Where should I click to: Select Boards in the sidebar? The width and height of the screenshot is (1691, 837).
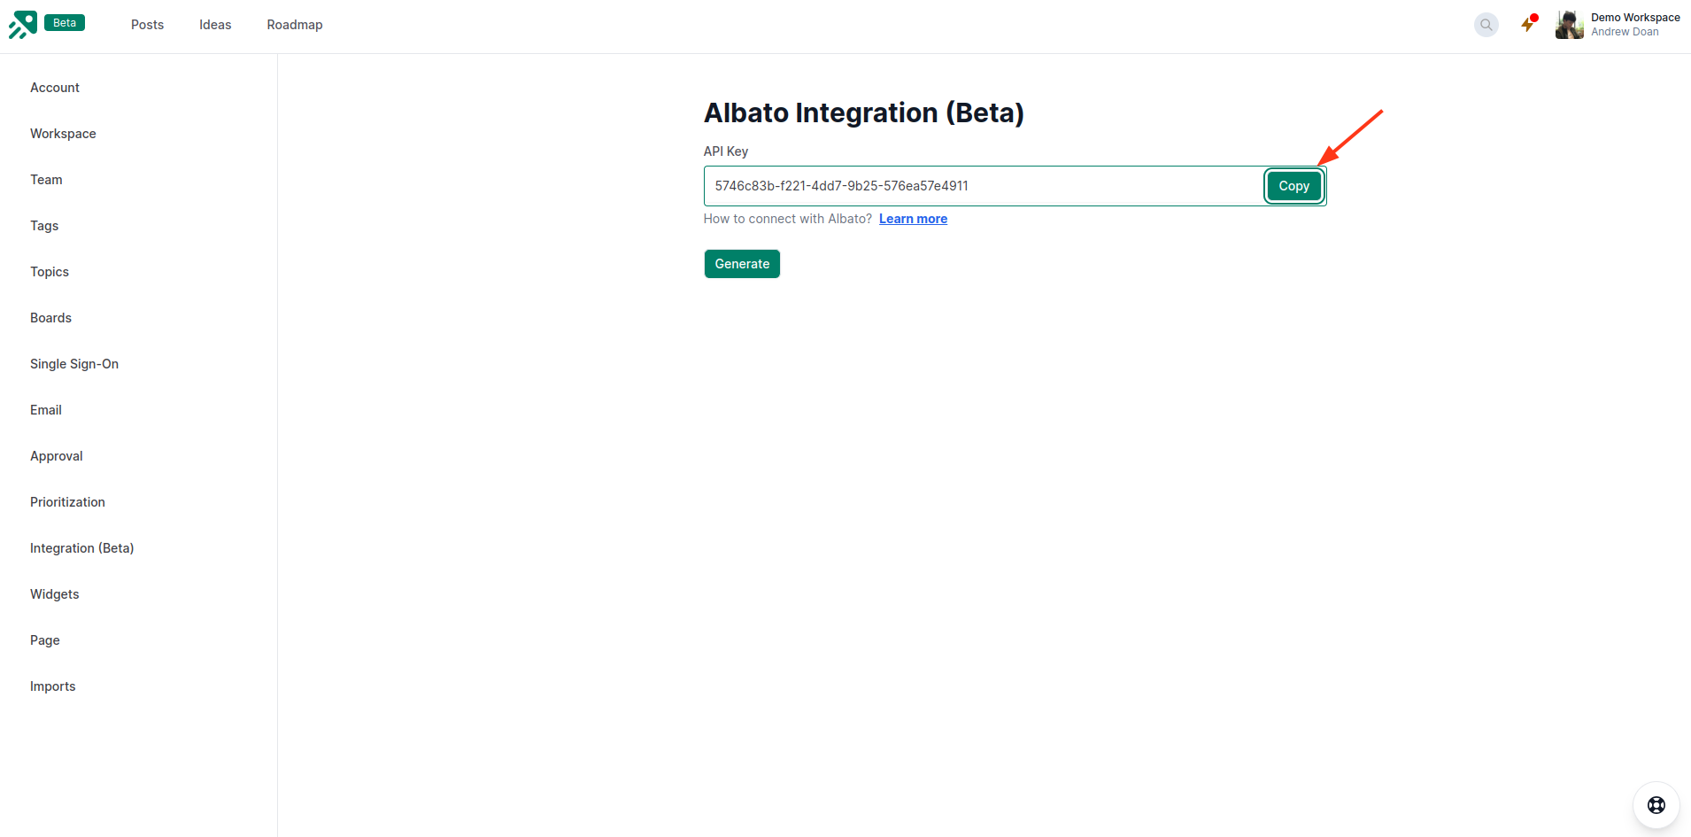tap(50, 318)
